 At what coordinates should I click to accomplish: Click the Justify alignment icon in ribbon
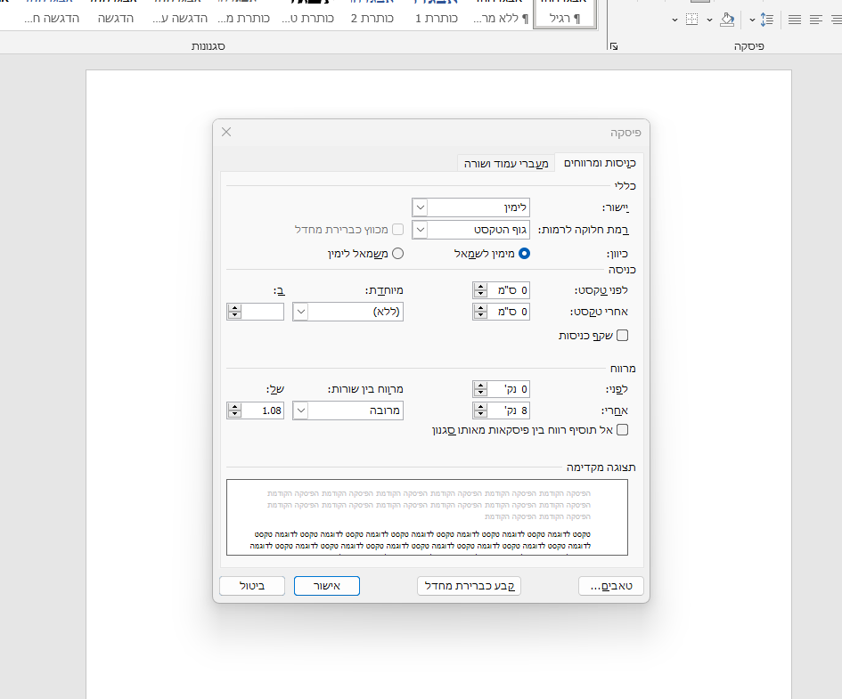tap(794, 20)
